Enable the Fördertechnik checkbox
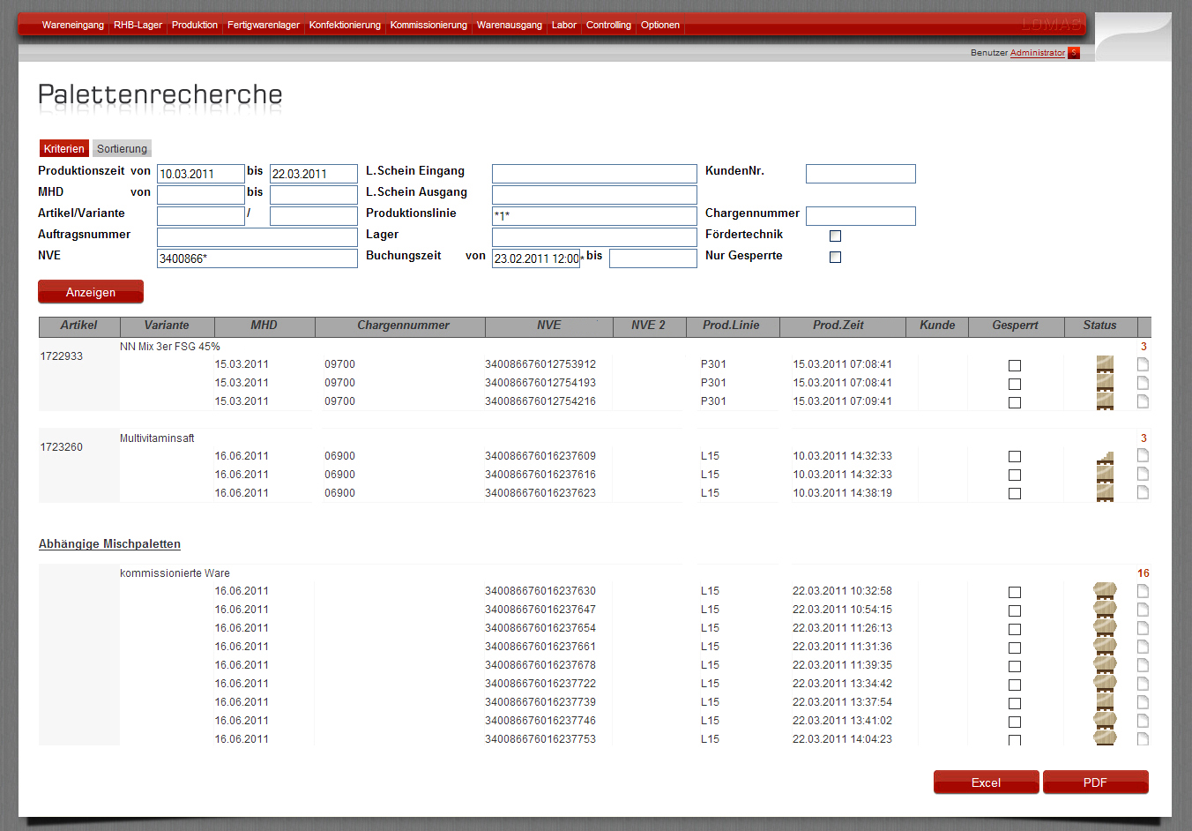1192x831 pixels. click(835, 236)
